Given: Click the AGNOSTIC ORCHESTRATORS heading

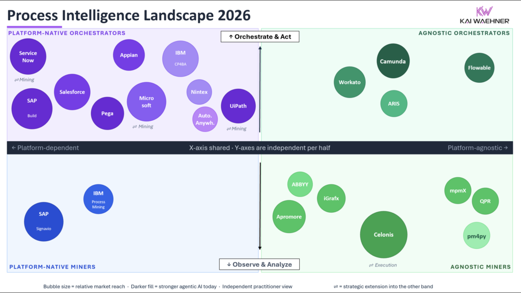Looking at the screenshot, I should pos(464,33).
